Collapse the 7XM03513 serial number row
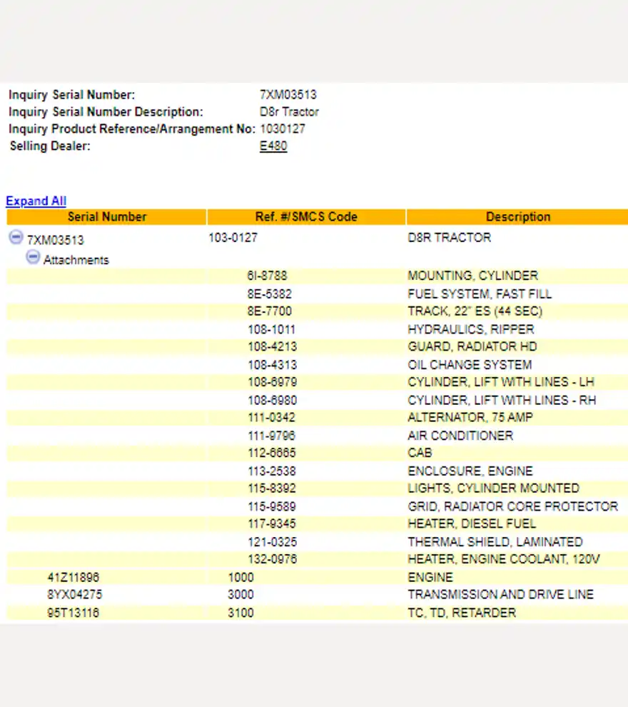Screen dimensions: 628x707 16,237
